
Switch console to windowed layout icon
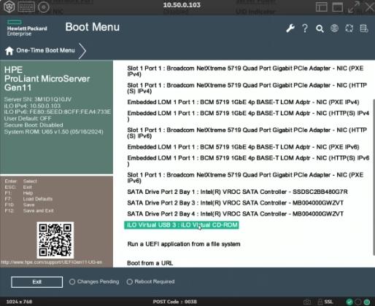coord(337,7)
